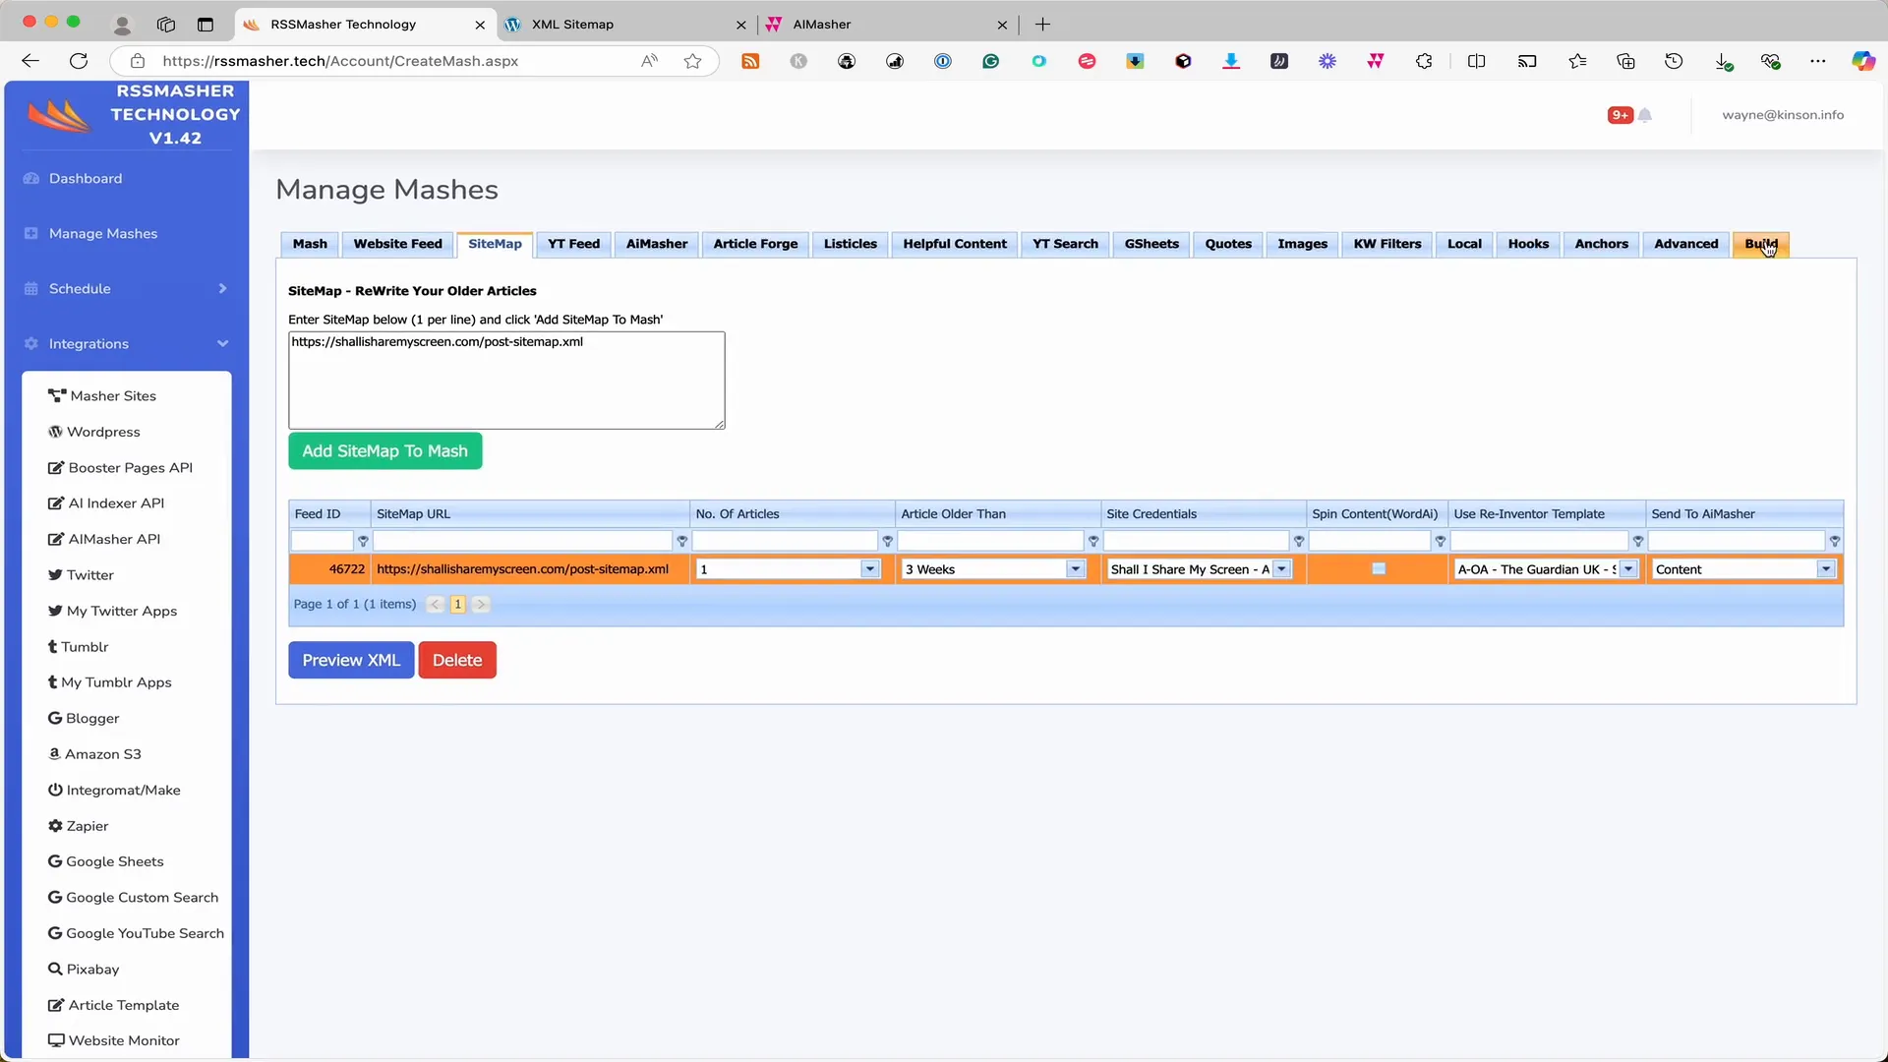
Task: Open the browser Collections icon
Action: [1625, 61]
